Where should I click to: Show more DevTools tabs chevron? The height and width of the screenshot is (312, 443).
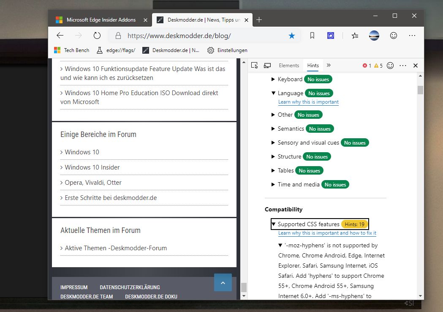coord(329,66)
